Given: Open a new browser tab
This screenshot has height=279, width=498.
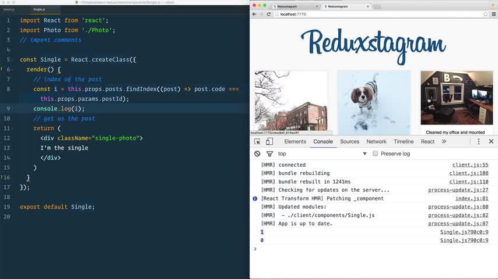Looking at the screenshot, I should click(x=377, y=6).
